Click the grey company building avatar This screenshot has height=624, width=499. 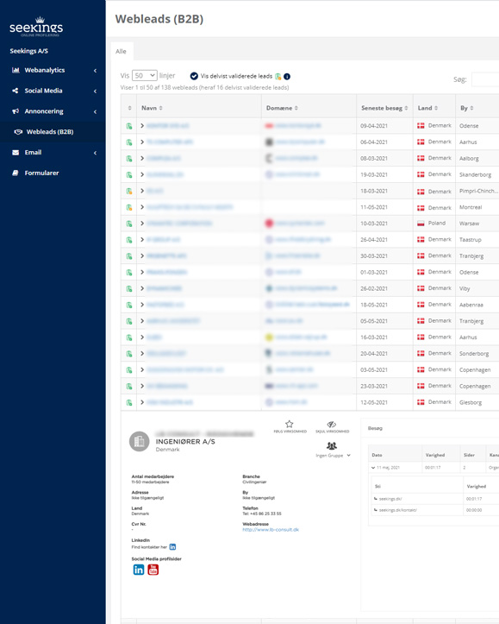(x=139, y=441)
